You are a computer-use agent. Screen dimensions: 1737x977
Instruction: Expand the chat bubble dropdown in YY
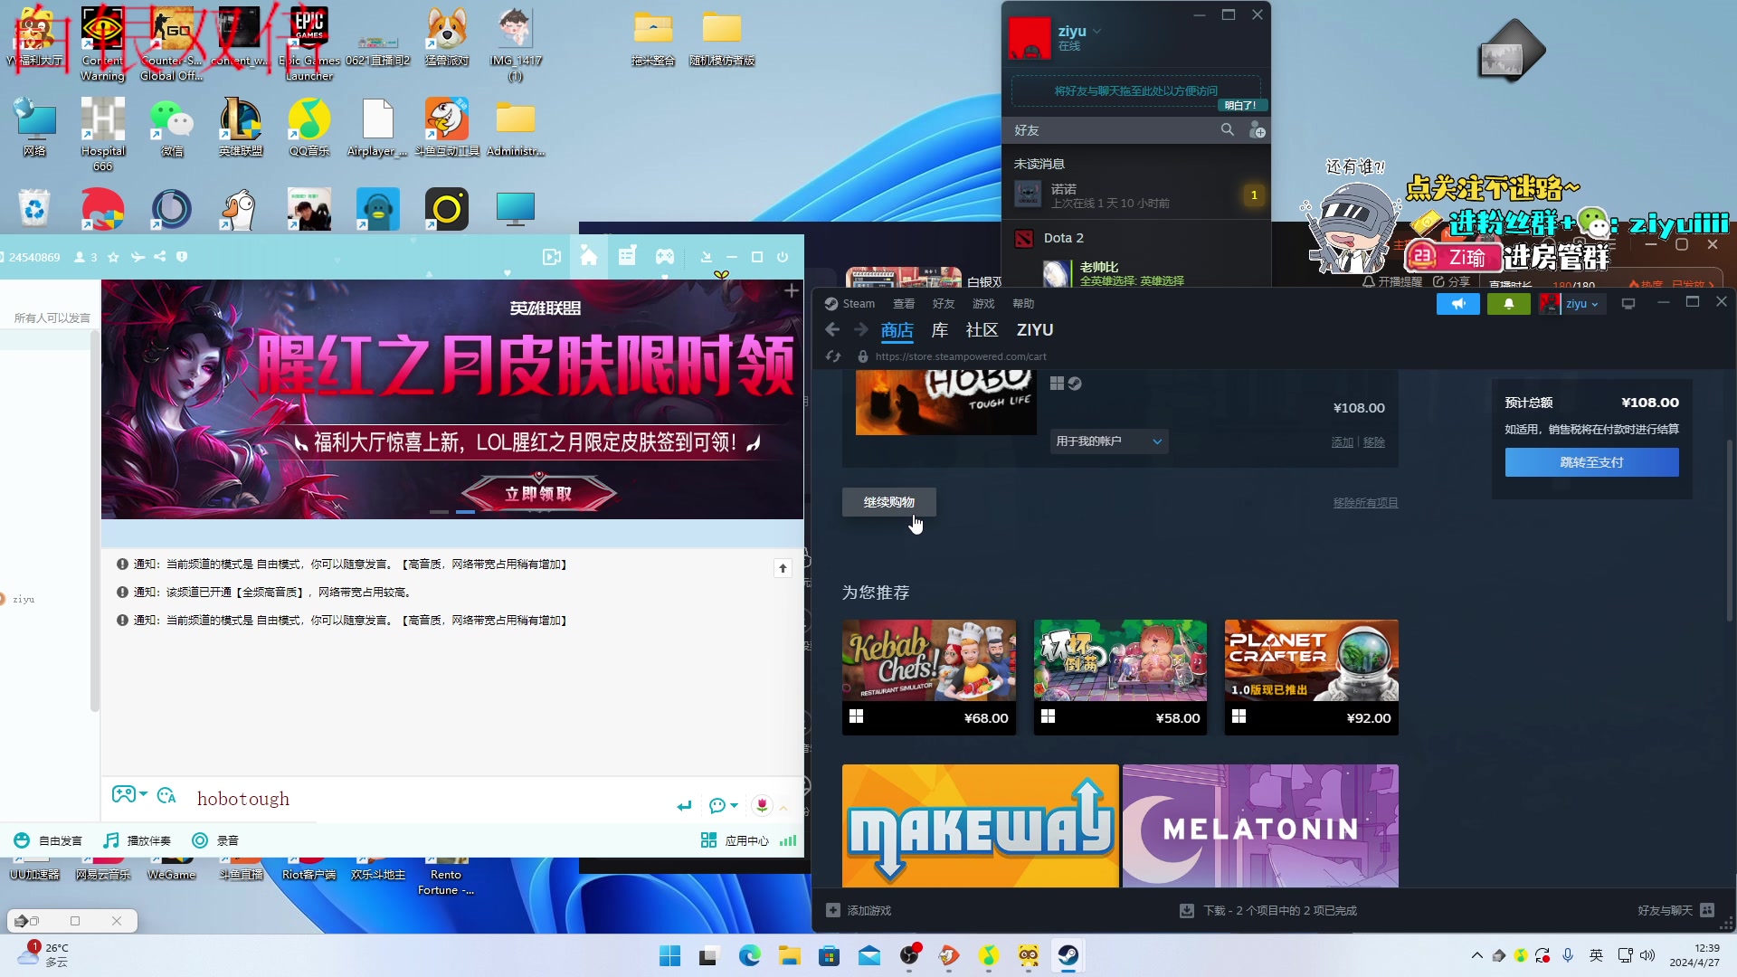coord(734,805)
